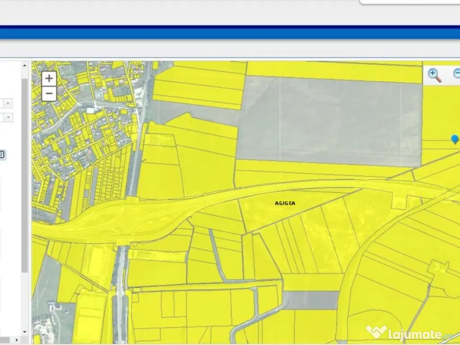Click the blue location pin marker
Image resolution: width=460 pixels, height=345 pixels.
[455, 139]
